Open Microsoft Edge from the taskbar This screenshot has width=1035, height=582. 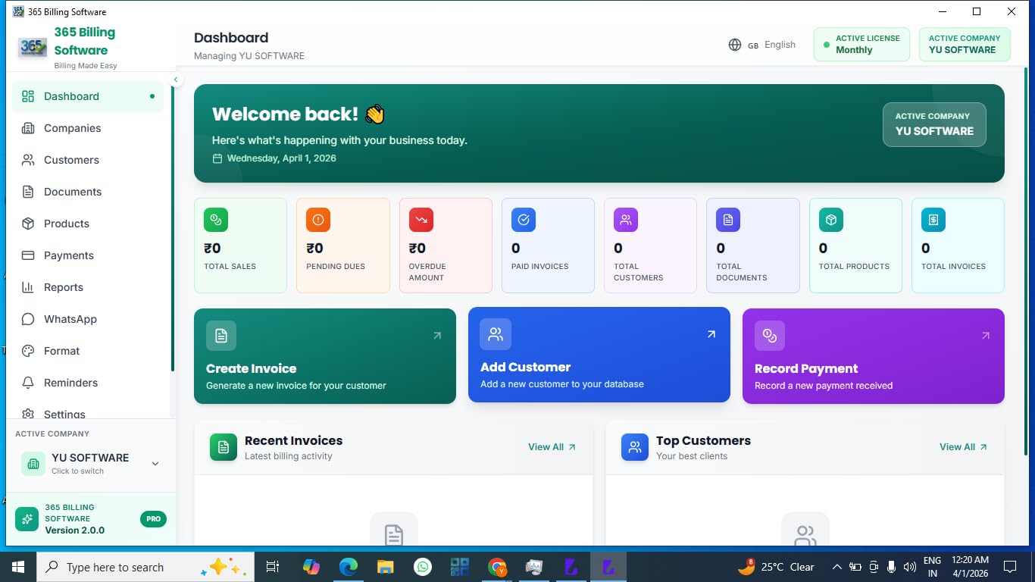(349, 567)
